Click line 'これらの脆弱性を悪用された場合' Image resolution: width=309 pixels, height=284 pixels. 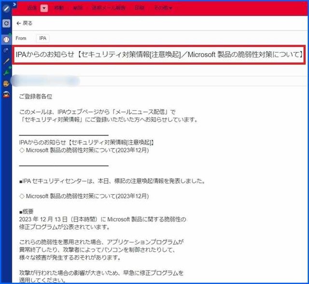pyautogui.click(x=101, y=242)
